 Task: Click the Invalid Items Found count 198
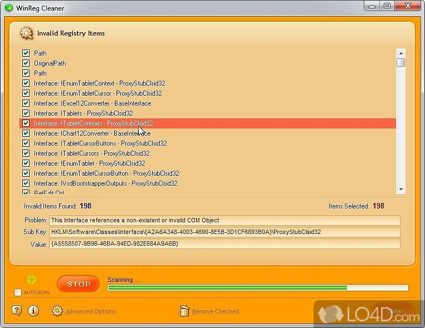pos(85,206)
